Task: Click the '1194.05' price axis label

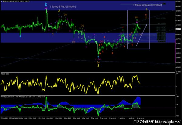Action: 178,20
